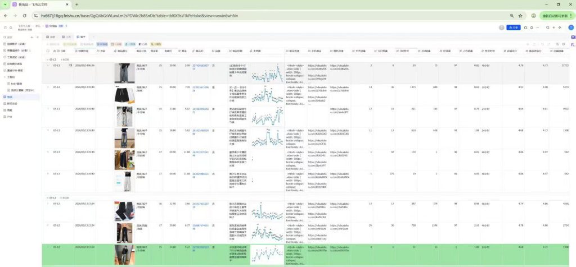Click the plus icon next to sidebar search
576x267 pixels.
coord(32,37)
